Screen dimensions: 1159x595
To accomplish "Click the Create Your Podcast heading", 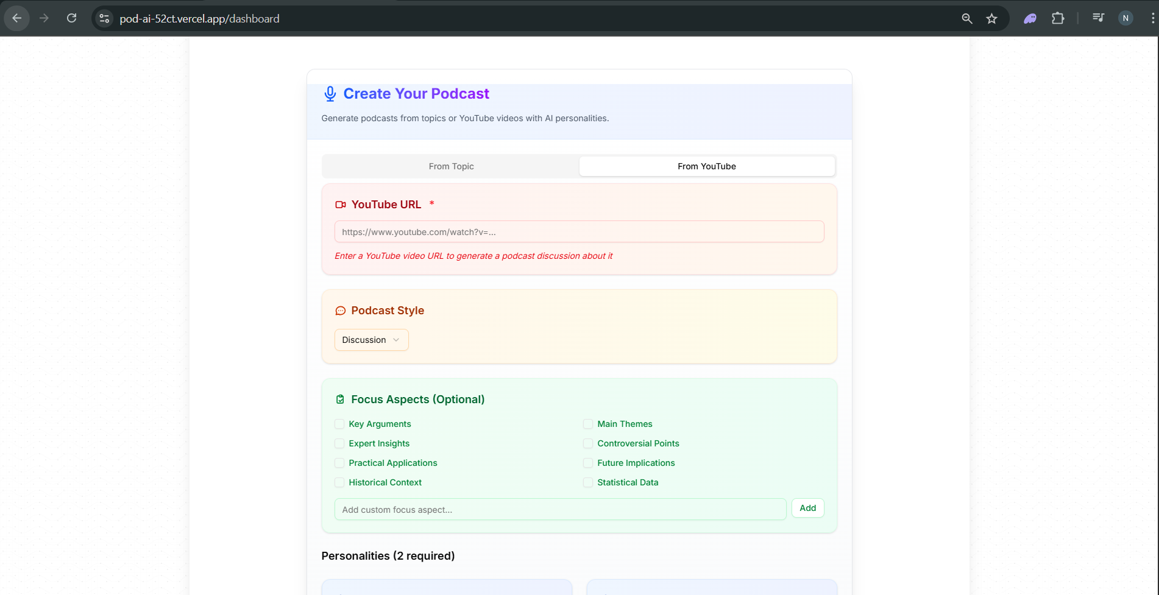I will point(416,94).
